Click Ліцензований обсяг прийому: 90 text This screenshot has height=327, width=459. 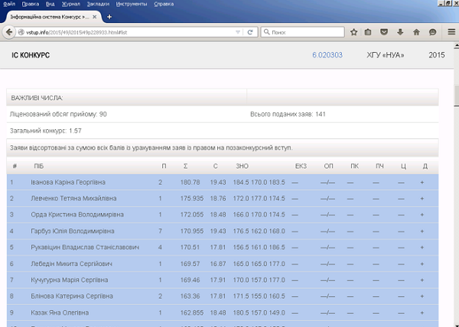[58, 115]
